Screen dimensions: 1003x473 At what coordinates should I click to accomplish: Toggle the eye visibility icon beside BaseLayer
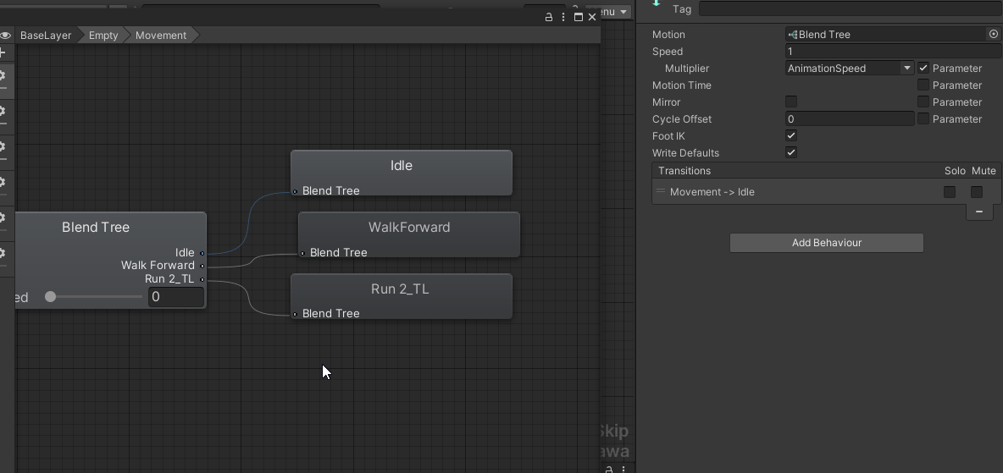pyautogui.click(x=6, y=36)
